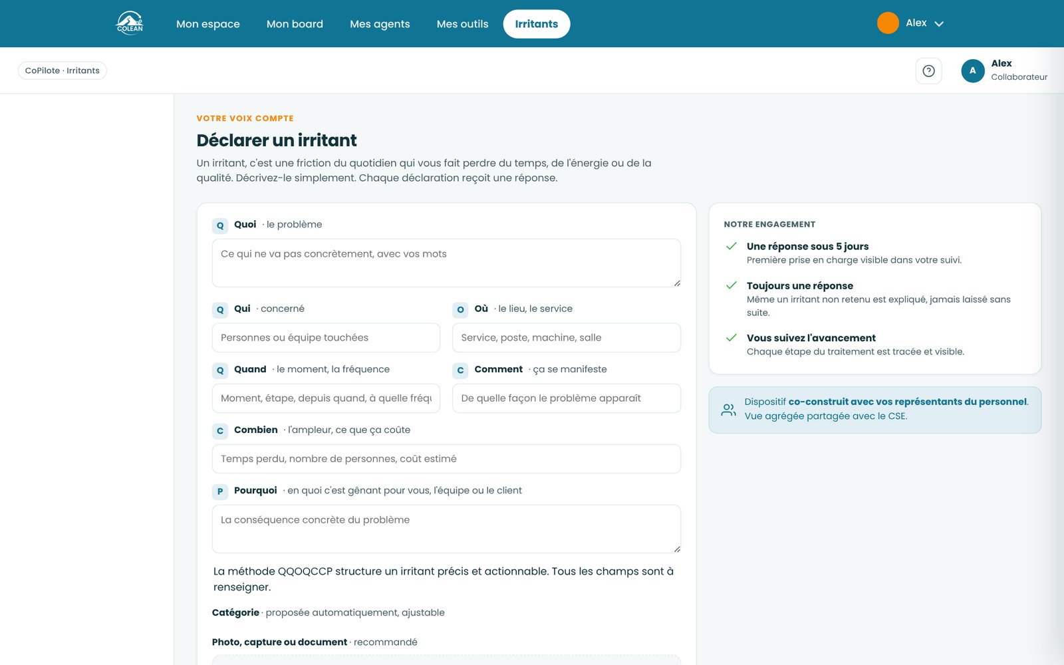Click the O badge next to Où

(460, 310)
